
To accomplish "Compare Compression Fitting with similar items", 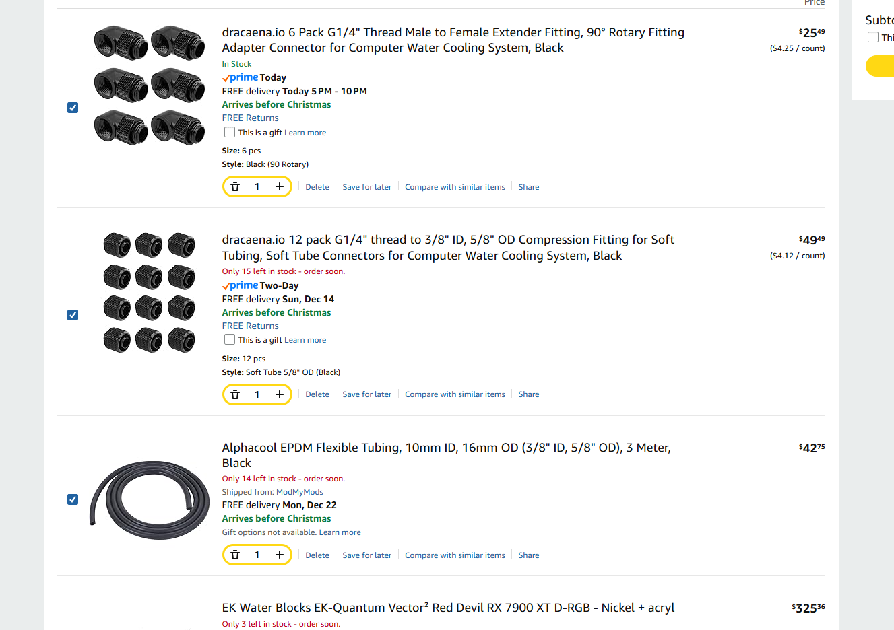I will 455,394.
